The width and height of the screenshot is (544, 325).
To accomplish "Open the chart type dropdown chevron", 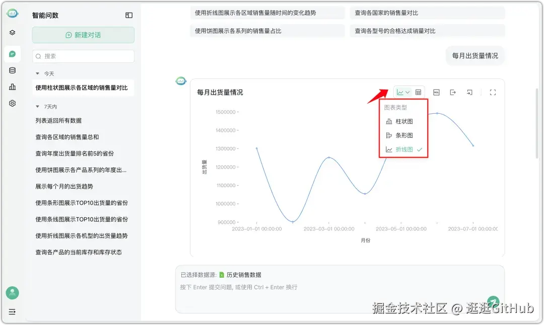I will coord(407,93).
